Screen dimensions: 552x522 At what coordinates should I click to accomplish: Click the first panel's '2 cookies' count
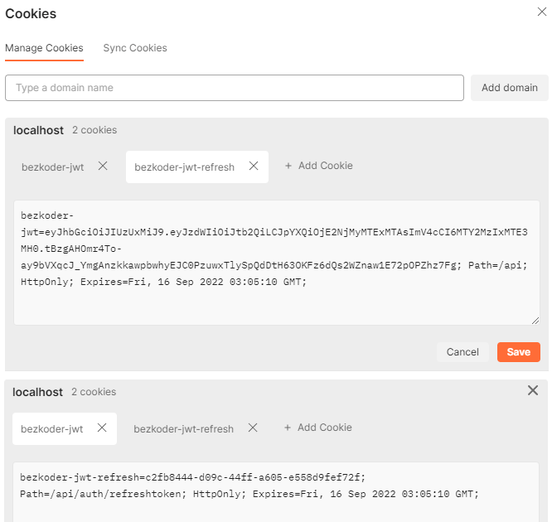(94, 130)
